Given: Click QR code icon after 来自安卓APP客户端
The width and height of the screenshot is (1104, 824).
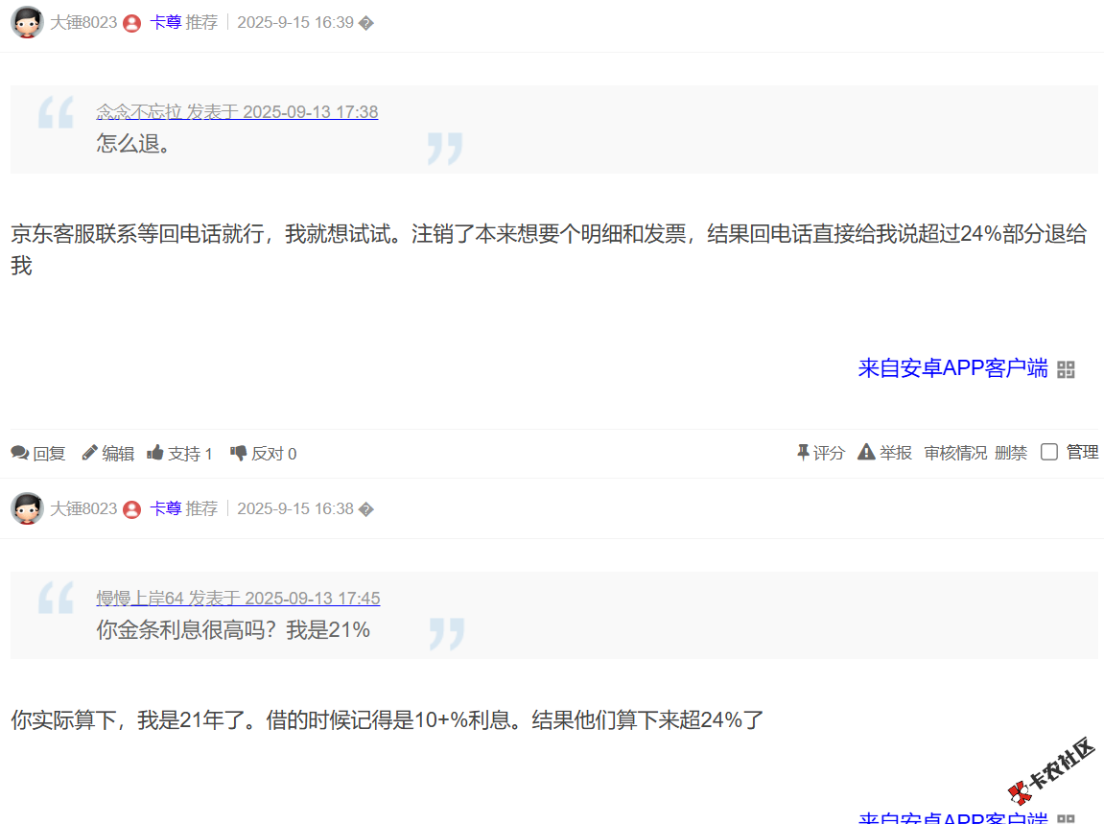Looking at the screenshot, I should (x=1067, y=367).
